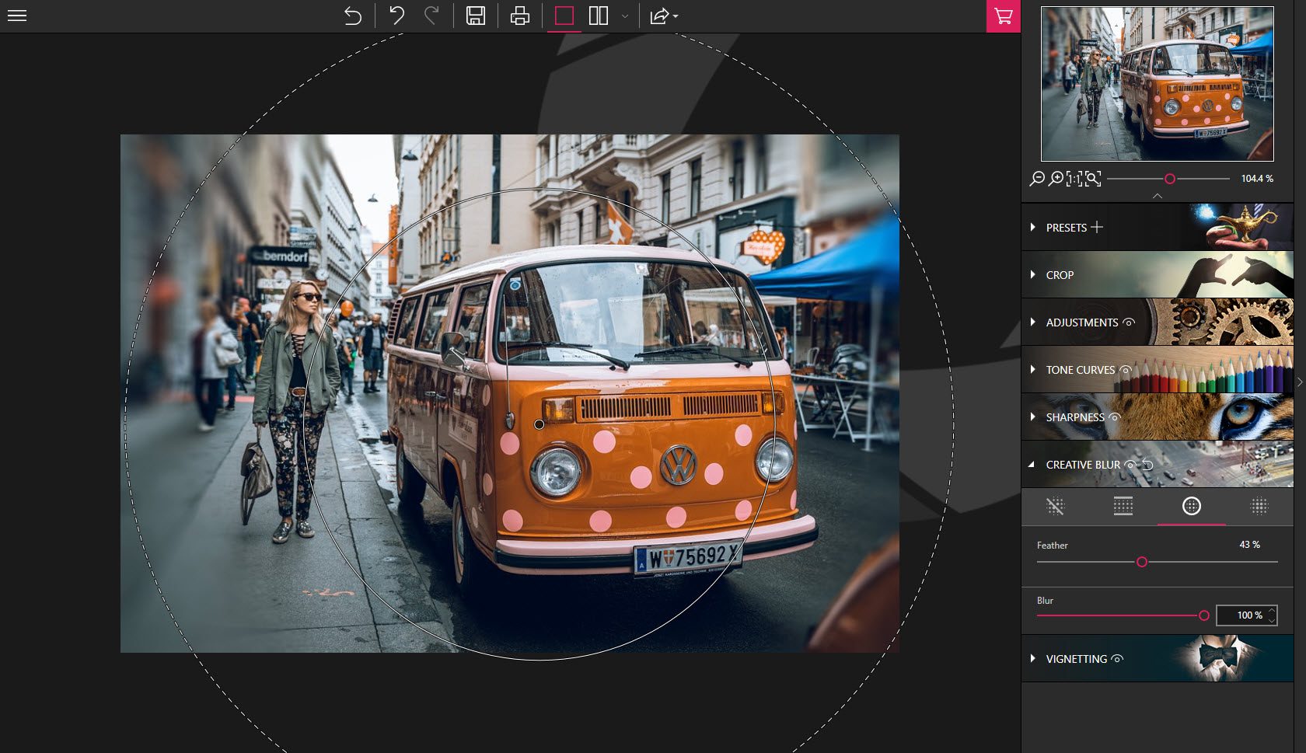The height and width of the screenshot is (753, 1306).
Task: Toggle Adjustments effect visibility eye
Action: pyautogui.click(x=1130, y=322)
